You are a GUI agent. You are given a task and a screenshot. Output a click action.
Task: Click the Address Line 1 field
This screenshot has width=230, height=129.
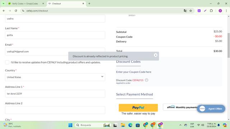(55, 94)
